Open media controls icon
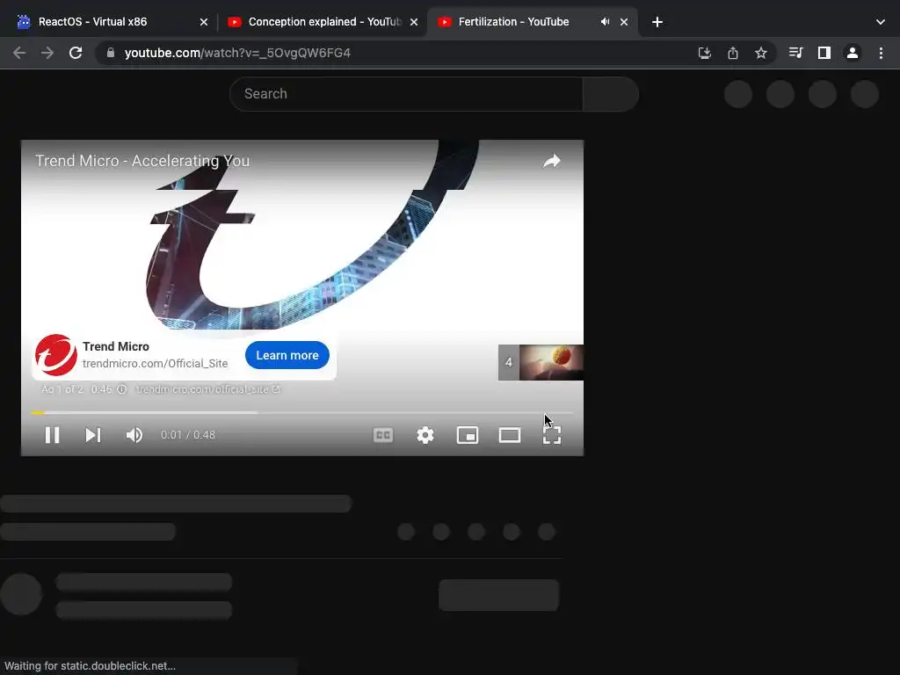Viewport: 900px width, 675px height. click(795, 53)
